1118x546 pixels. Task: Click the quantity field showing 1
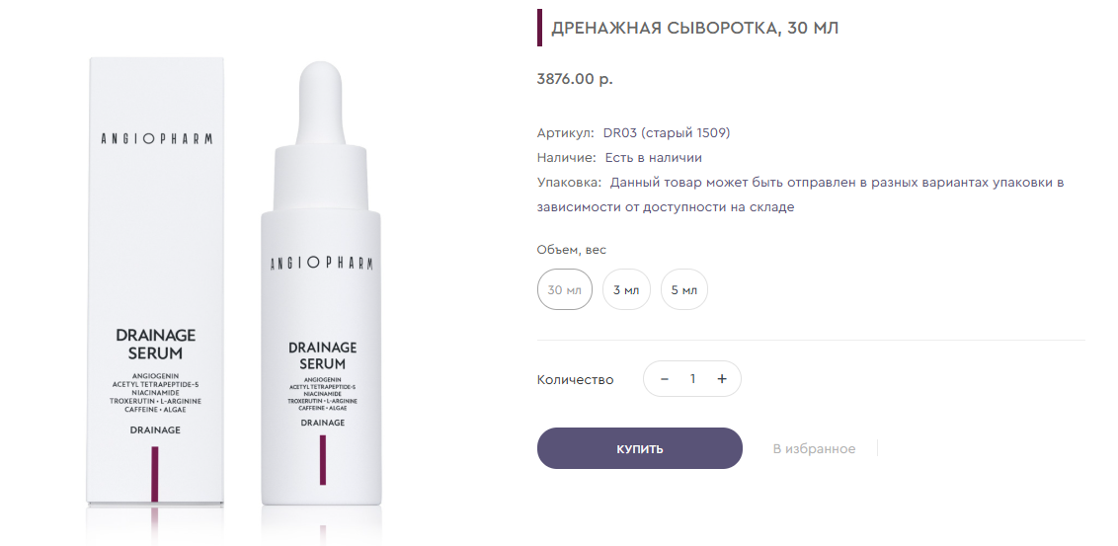(x=692, y=378)
